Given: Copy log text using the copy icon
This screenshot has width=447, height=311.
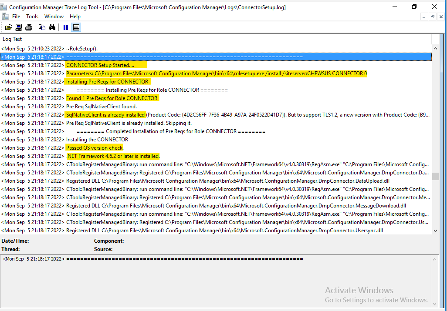Looking at the screenshot, I should click(x=41, y=27).
